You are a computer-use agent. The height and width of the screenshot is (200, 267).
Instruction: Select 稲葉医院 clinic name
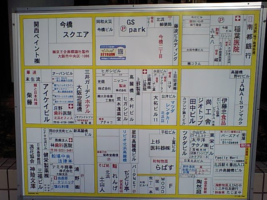pyautogui.click(x=237, y=39)
